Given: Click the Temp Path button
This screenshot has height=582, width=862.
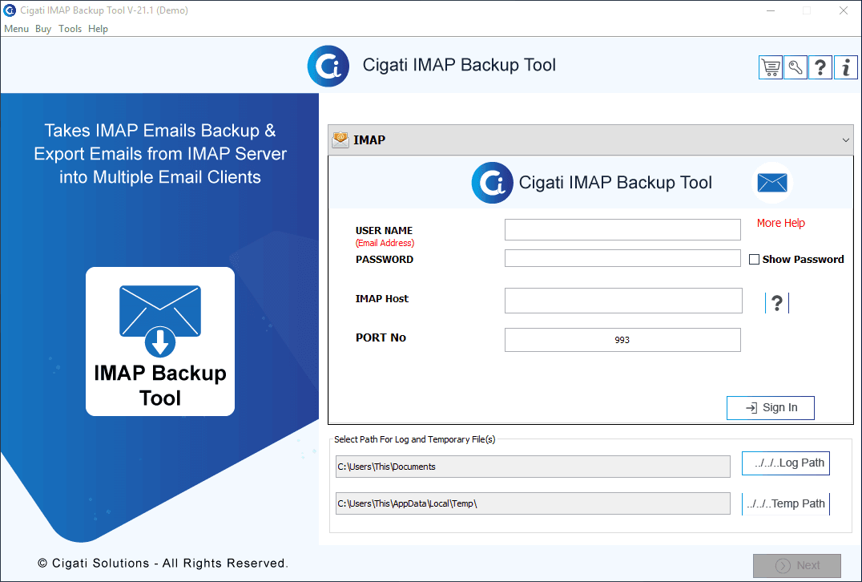Looking at the screenshot, I should (785, 503).
